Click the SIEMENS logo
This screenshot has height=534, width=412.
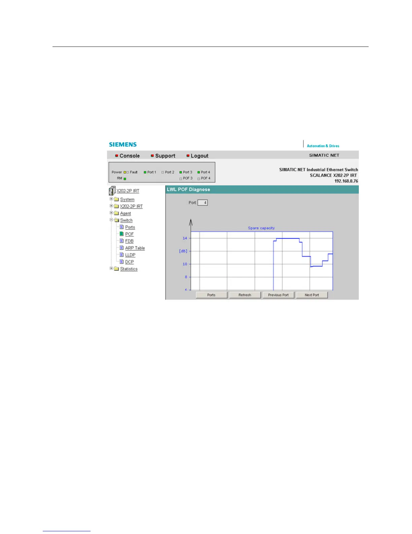123,145
